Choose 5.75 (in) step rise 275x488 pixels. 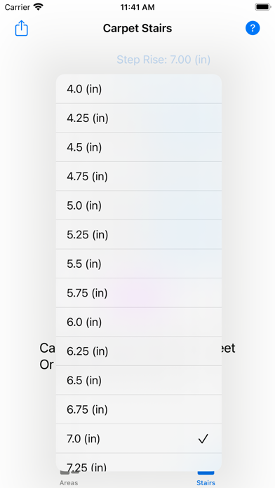tap(139, 293)
